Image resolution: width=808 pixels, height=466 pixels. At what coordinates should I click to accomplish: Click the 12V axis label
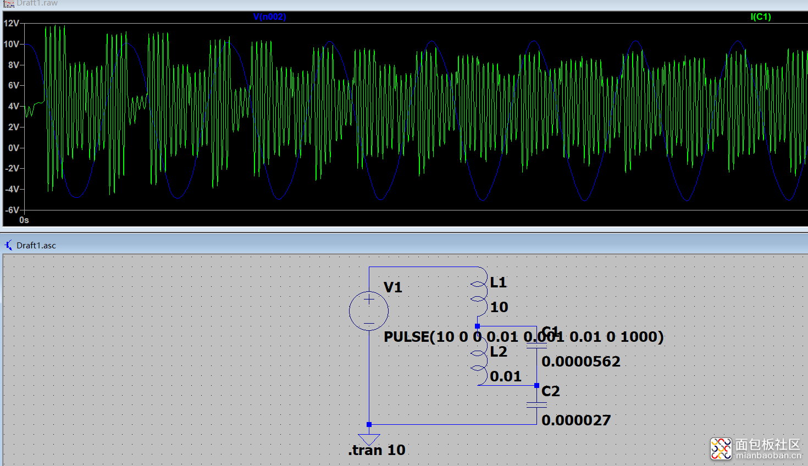11,23
